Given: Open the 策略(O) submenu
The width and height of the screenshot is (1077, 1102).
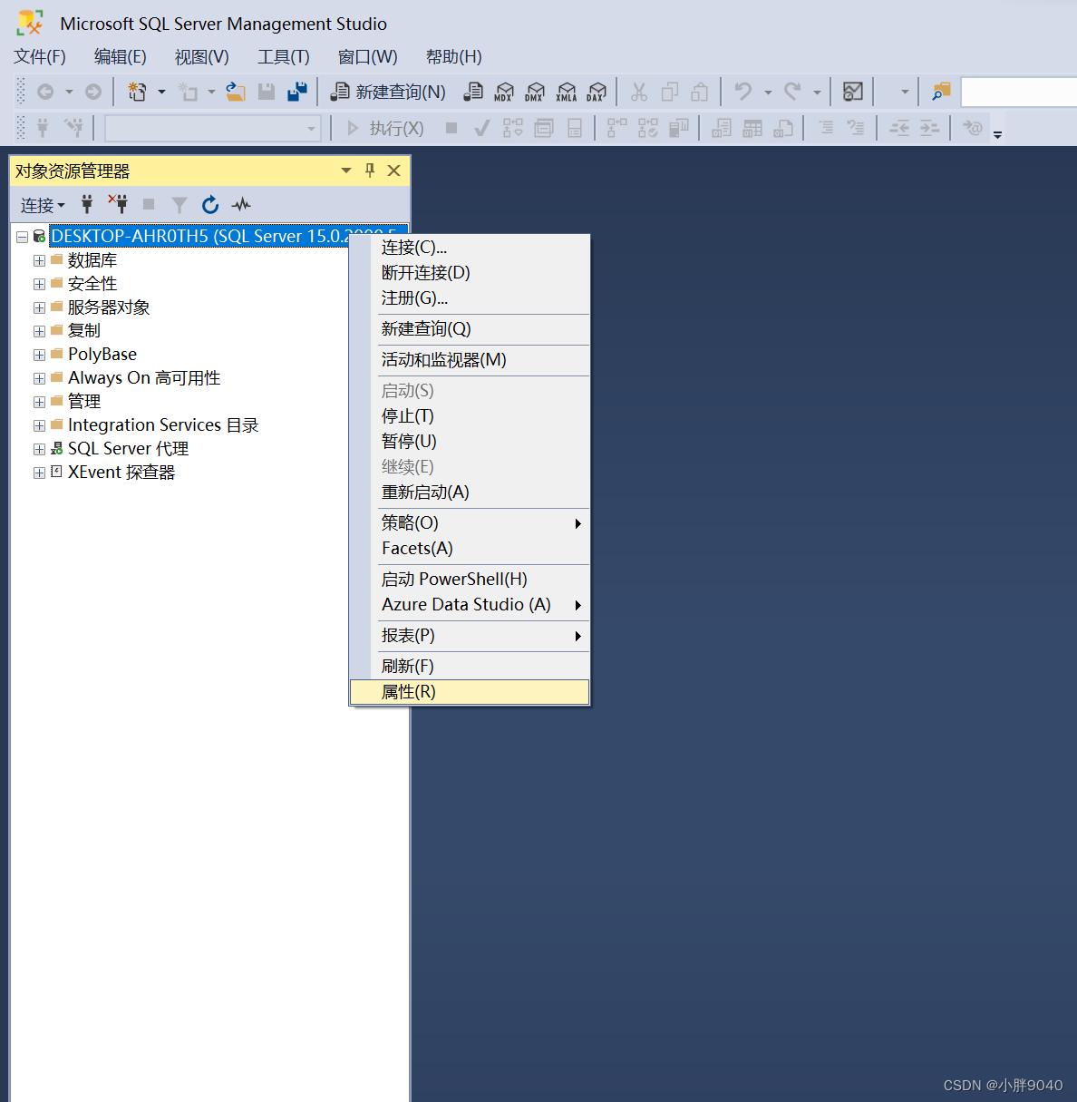Looking at the screenshot, I should pyautogui.click(x=470, y=523).
